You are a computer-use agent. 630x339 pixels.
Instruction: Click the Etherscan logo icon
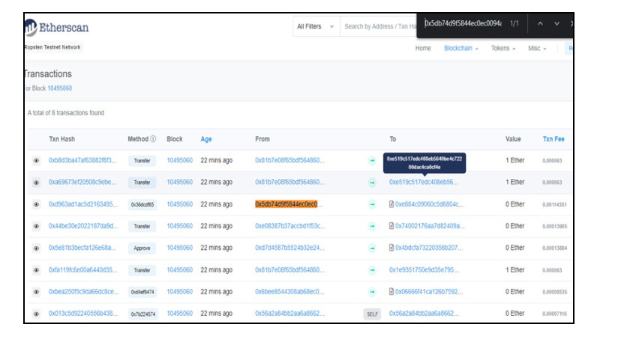30,27
